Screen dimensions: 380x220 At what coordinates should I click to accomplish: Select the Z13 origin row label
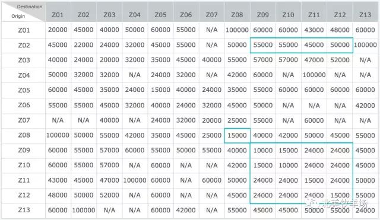[24, 210]
